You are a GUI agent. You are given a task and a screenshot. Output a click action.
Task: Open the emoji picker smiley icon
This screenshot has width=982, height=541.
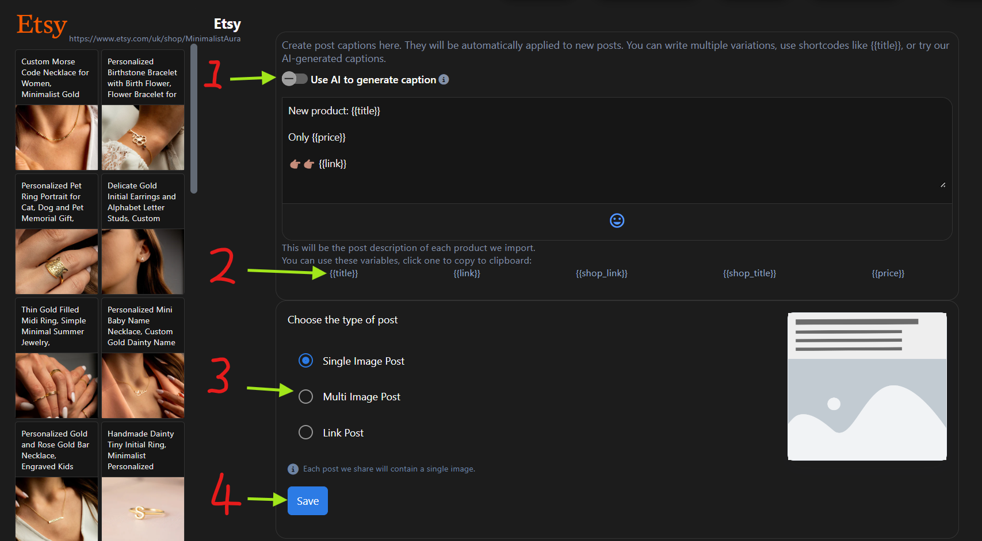coord(617,221)
